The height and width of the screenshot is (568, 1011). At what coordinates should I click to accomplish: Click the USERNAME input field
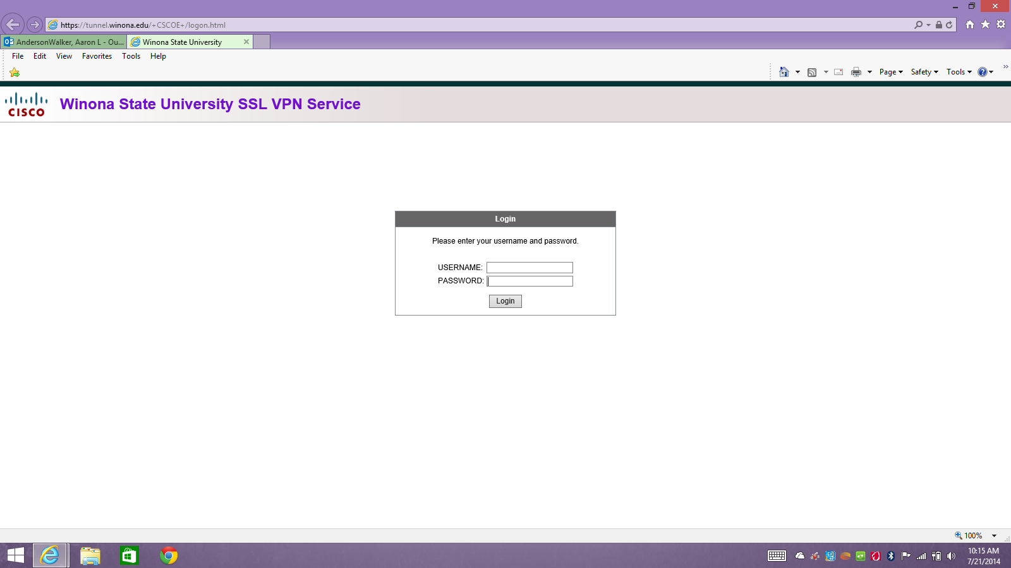[x=530, y=268]
